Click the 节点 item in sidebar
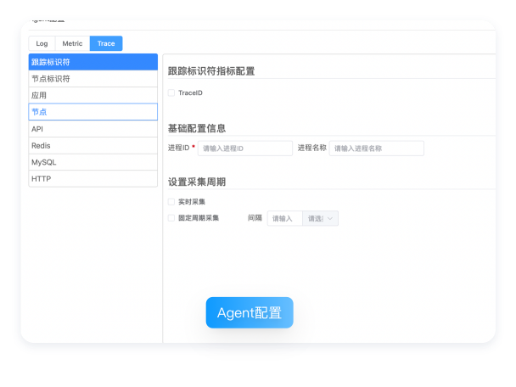 [x=93, y=112]
